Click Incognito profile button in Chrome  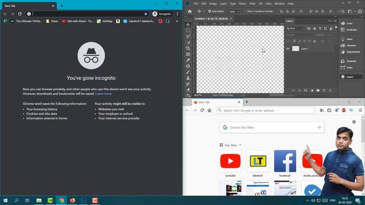[162, 14]
